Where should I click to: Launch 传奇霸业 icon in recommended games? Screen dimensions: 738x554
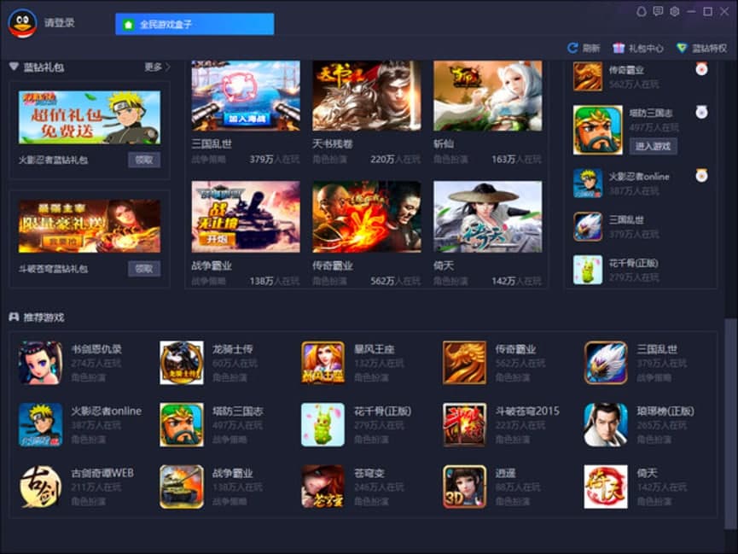[464, 363]
